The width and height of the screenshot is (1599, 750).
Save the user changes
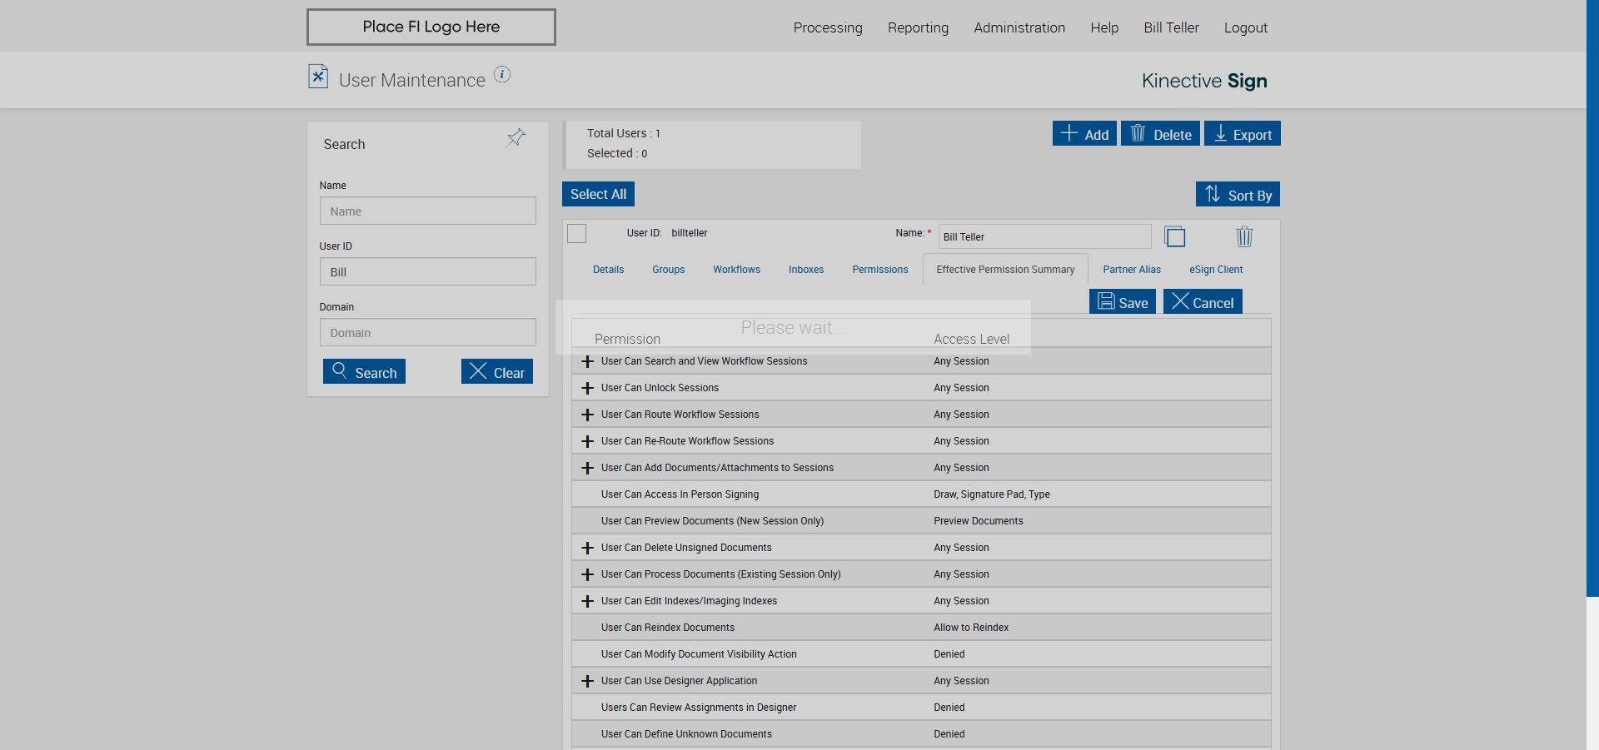click(1122, 302)
